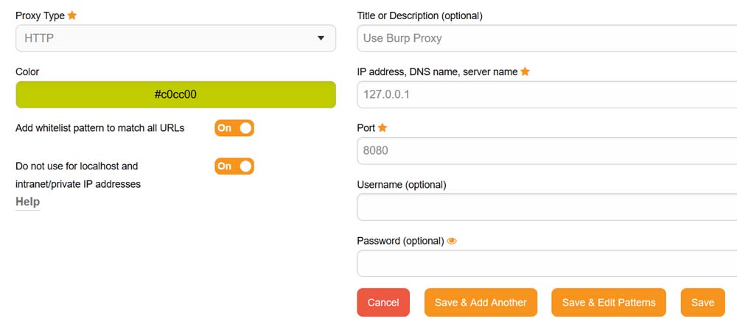737x324 pixels.
Task: Click Save & Add Another button
Action: point(481,303)
